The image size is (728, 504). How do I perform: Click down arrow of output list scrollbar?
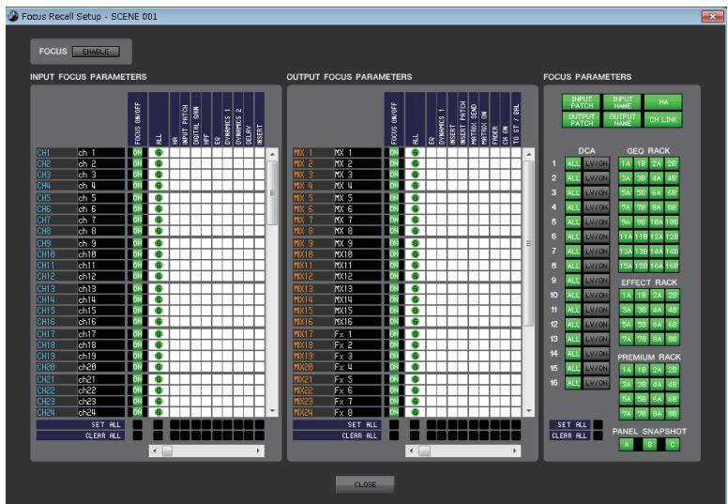(529, 411)
